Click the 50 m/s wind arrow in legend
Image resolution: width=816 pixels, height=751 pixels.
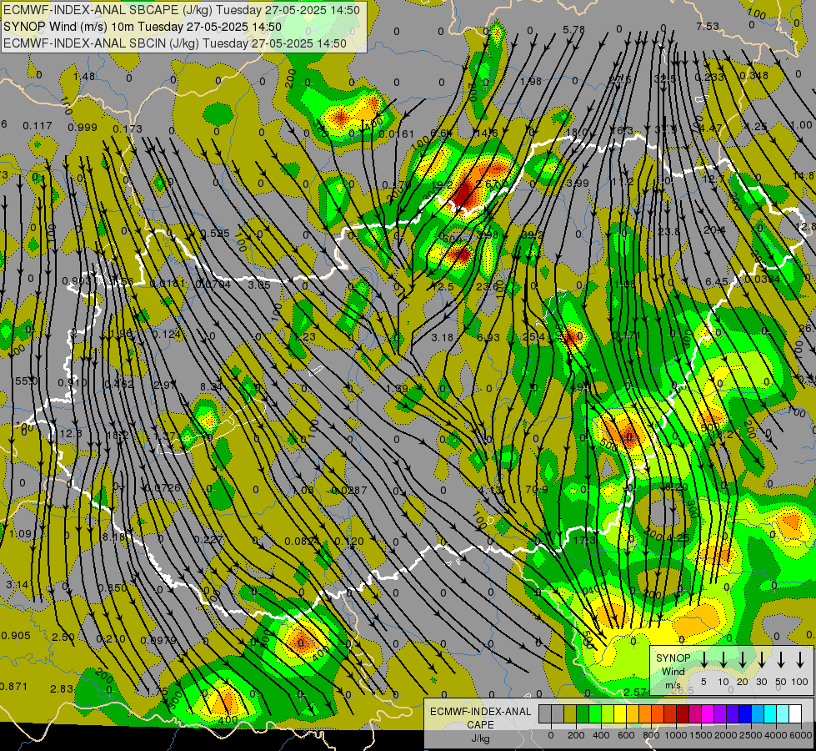coord(781,660)
